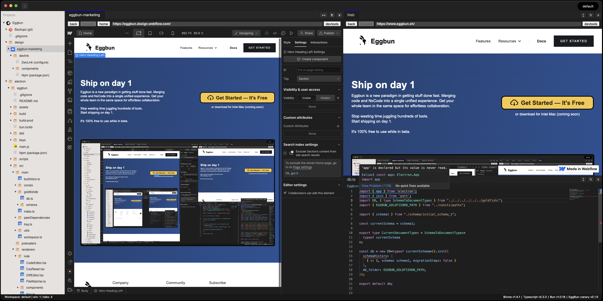The width and height of the screenshot is (603, 301).
Task: Click the Webflow logo menu icon
Action: (x=70, y=33)
